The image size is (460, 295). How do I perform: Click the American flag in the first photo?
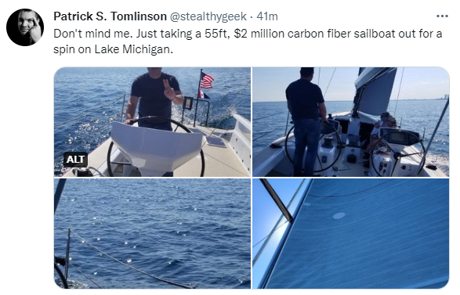pyautogui.click(x=207, y=81)
